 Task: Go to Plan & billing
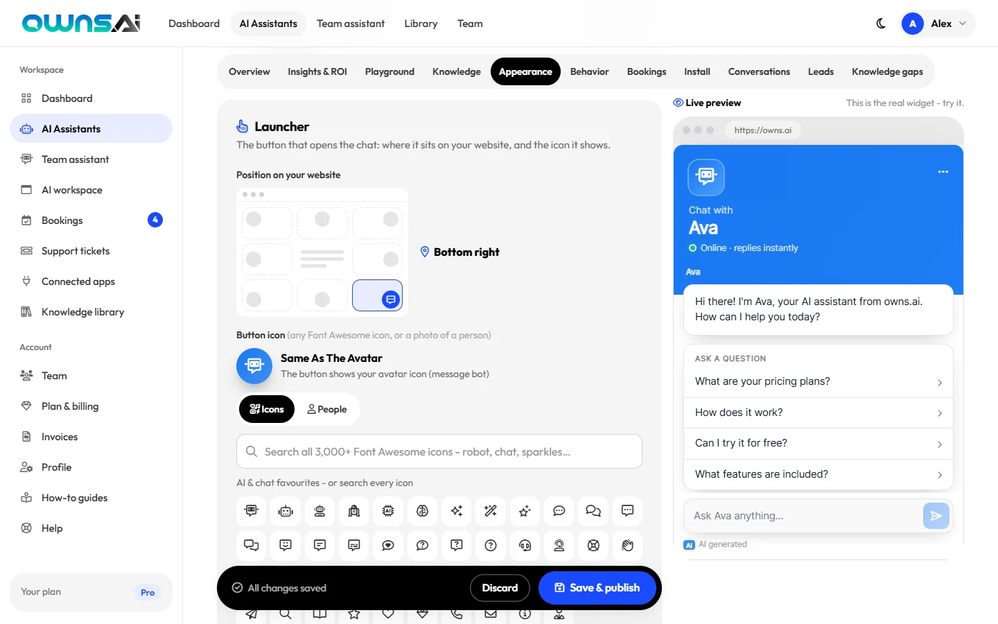click(x=91, y=406)
